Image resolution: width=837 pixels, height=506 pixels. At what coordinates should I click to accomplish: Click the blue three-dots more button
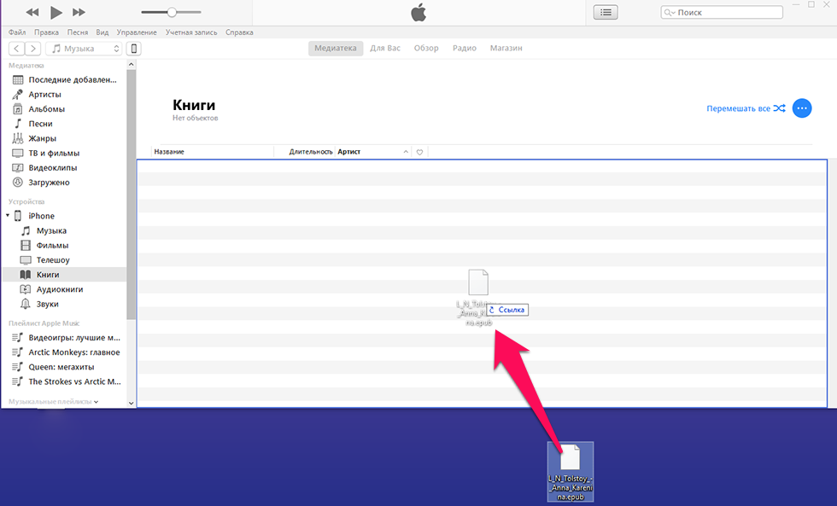(802, 108)
